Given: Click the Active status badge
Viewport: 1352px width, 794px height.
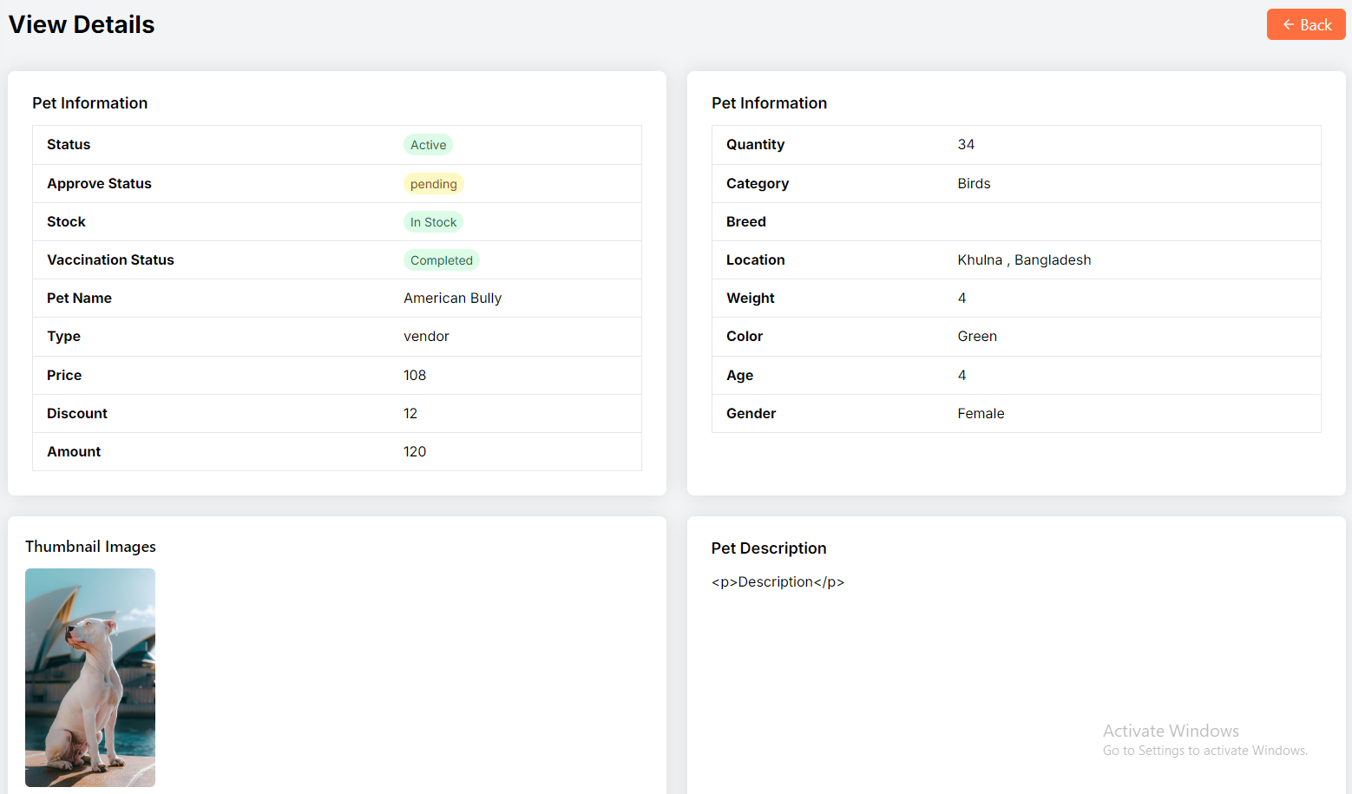Looking at the screenshot, I should (428, 145).
